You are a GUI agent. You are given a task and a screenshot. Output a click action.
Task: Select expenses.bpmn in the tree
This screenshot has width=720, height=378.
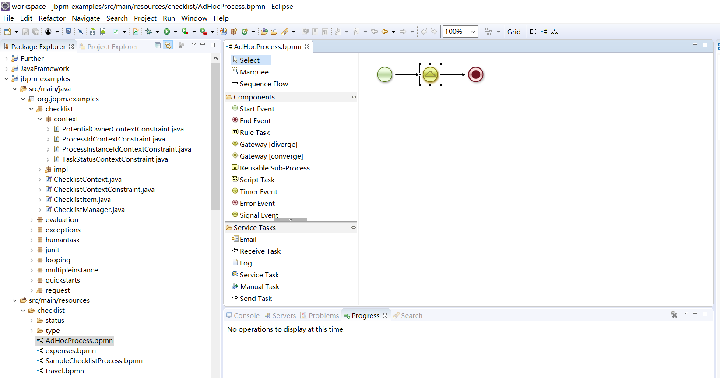pyautogui.click(x=70, y=350)
